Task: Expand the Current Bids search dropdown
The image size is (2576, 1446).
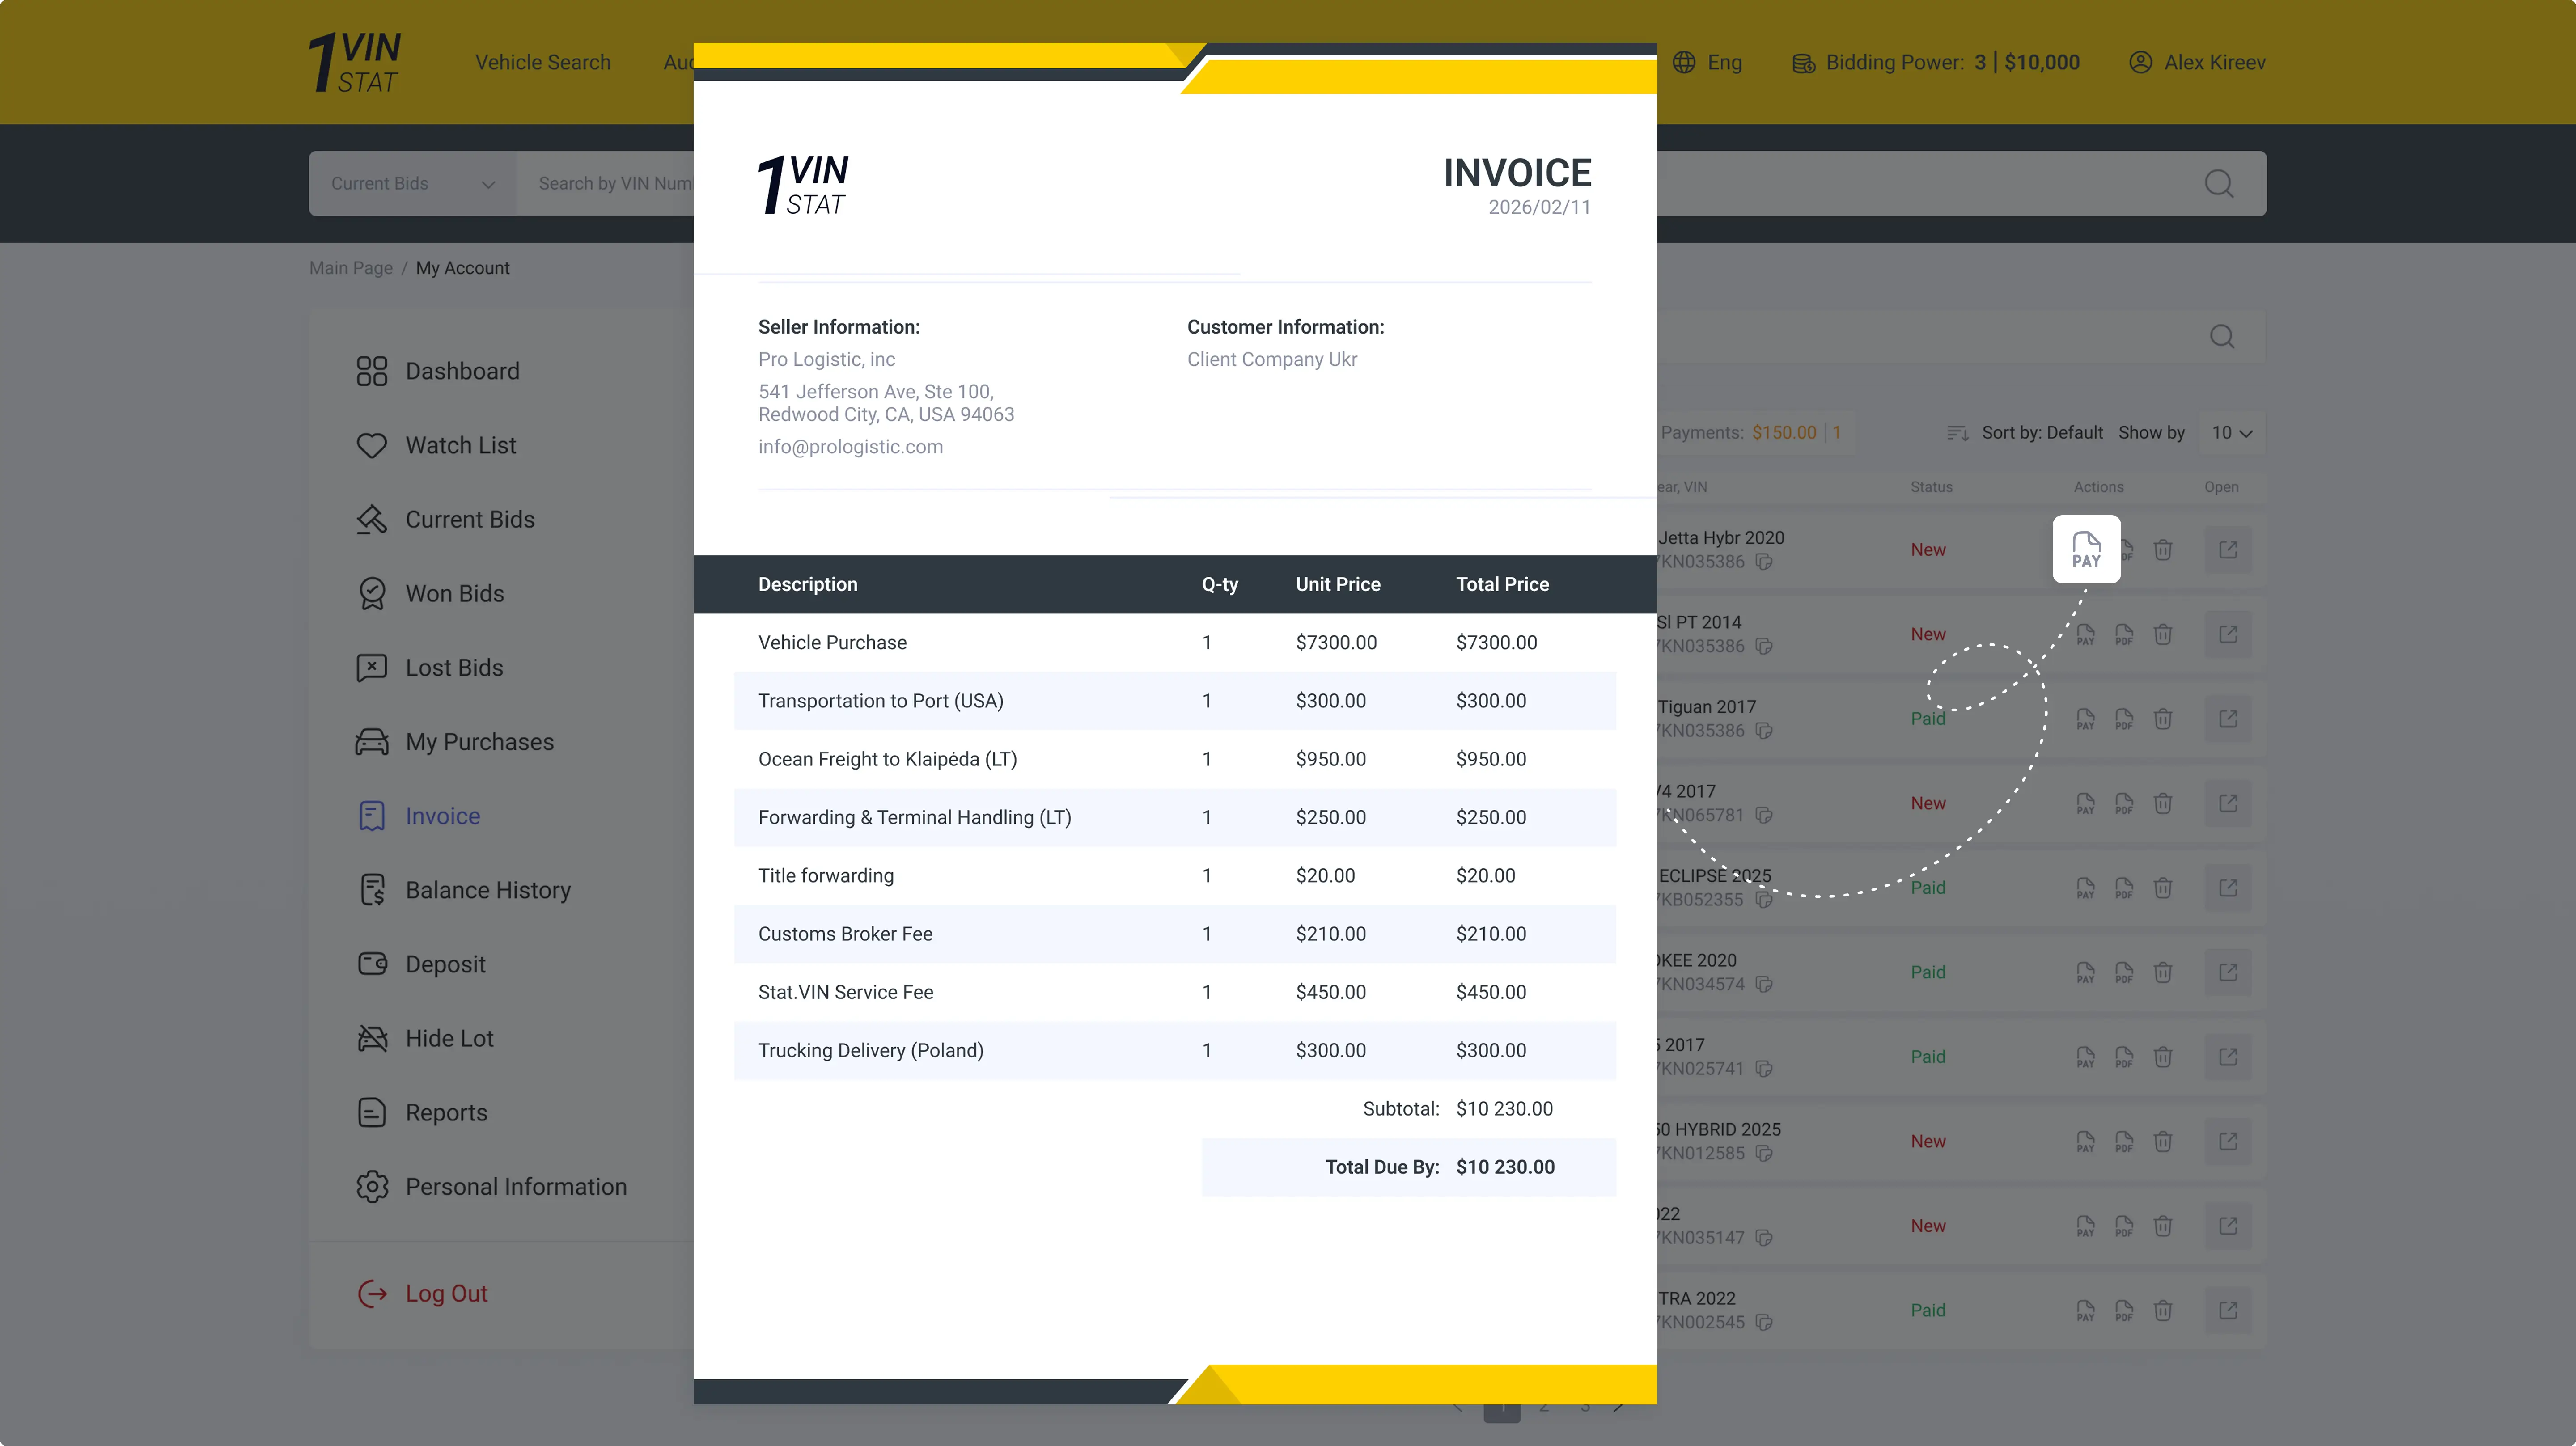Action: point(412,183)
